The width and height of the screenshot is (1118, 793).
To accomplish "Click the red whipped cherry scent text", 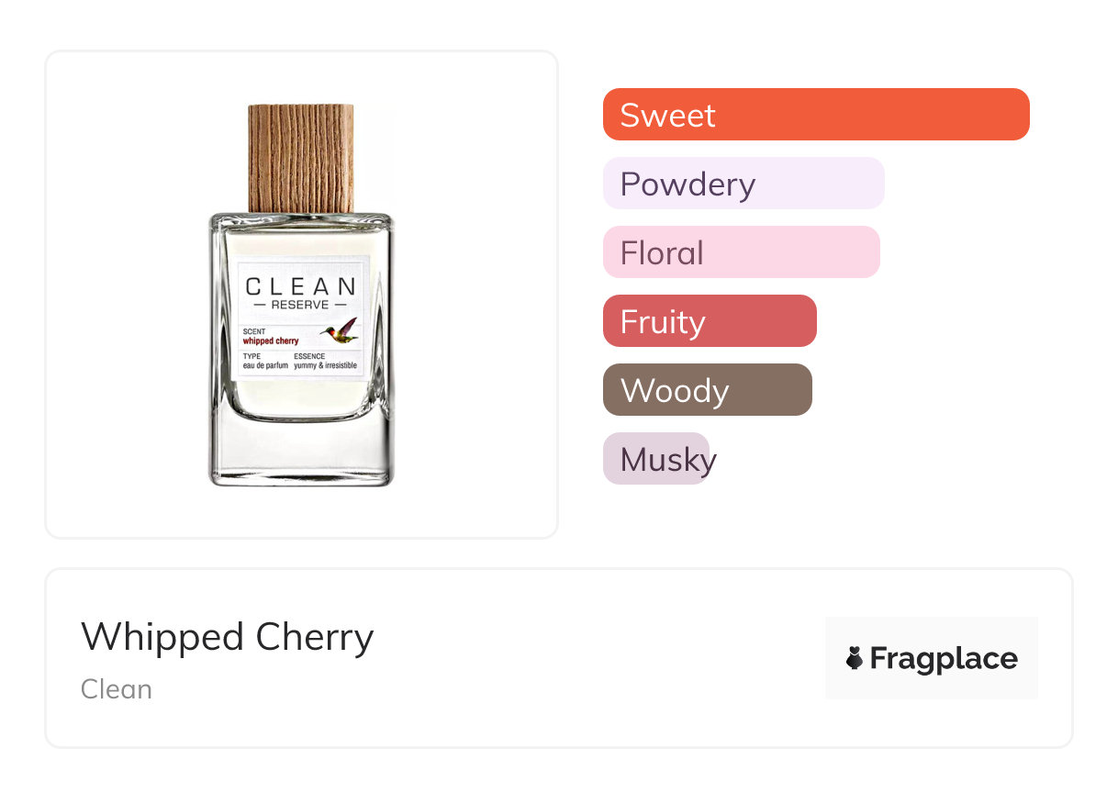I will point(271,341).
